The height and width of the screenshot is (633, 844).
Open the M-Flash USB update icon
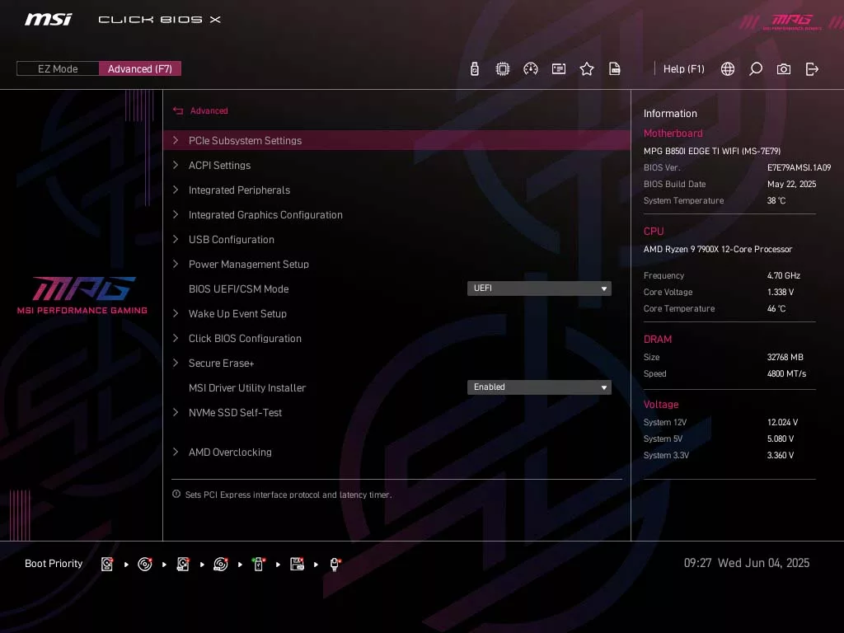[474, 69]
